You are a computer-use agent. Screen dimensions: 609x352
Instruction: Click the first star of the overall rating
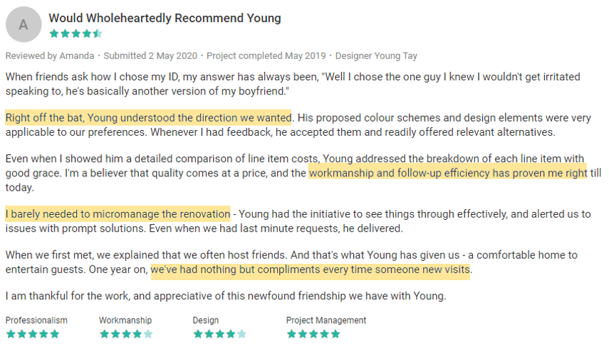pos(54,33)
